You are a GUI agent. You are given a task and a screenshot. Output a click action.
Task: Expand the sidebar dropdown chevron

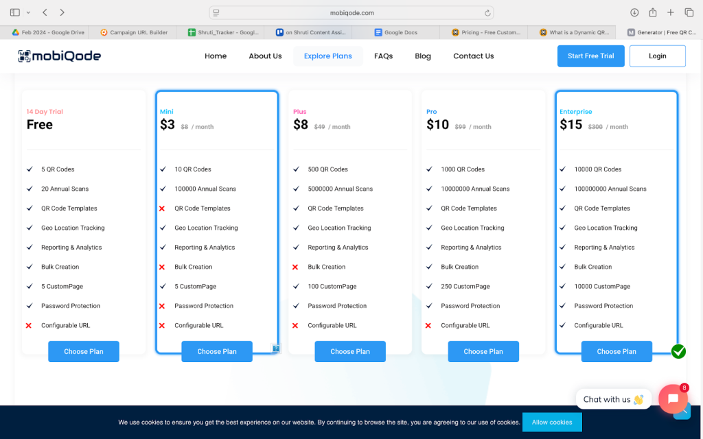pyautogui.click(x=28, y=12)
